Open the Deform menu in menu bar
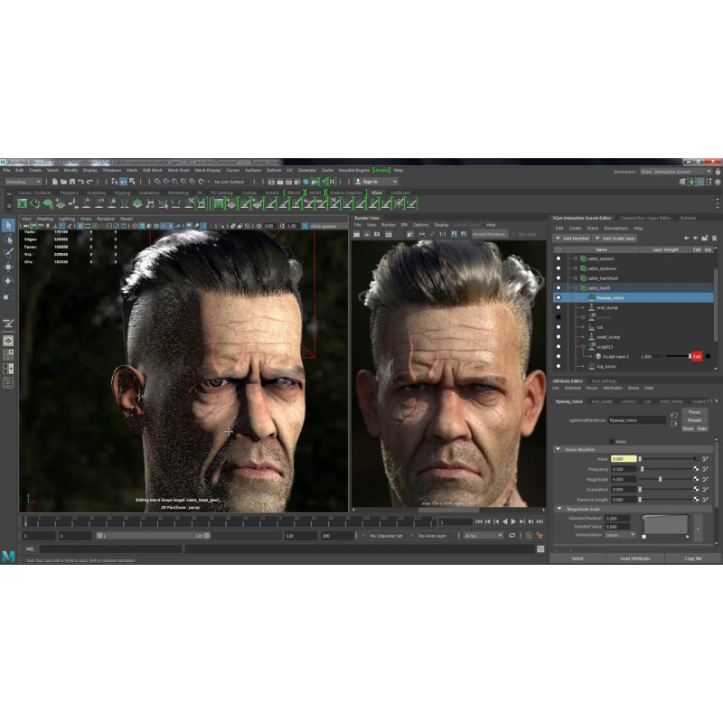The width and height of the screenshot is (723, 723). [274, 170]
